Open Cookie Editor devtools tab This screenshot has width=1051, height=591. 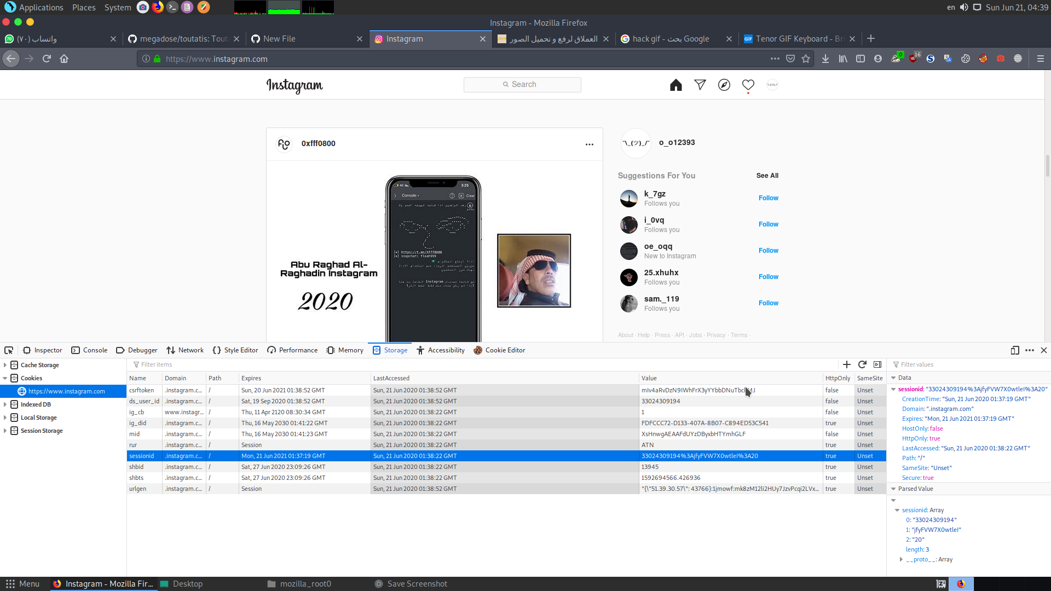[x=499, y=350]
